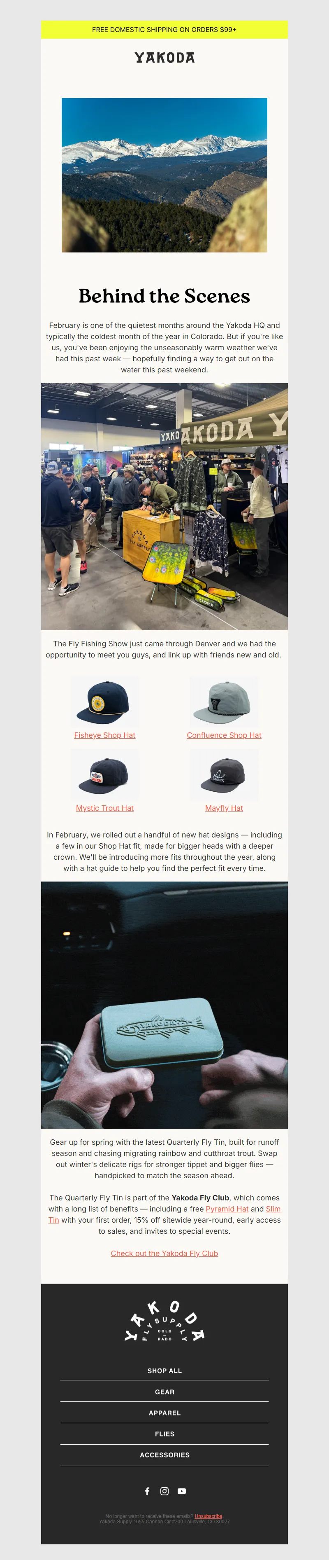Follow the Mayfly Hat text link
Viewport: 329px width, 1560px height.
224,808
